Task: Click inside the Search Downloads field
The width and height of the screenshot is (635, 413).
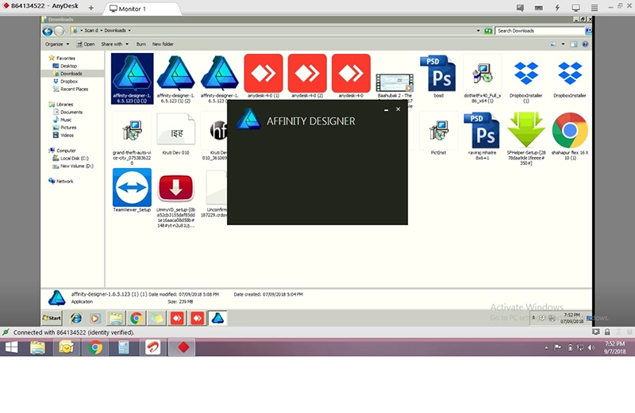Action: pos(540,31)
